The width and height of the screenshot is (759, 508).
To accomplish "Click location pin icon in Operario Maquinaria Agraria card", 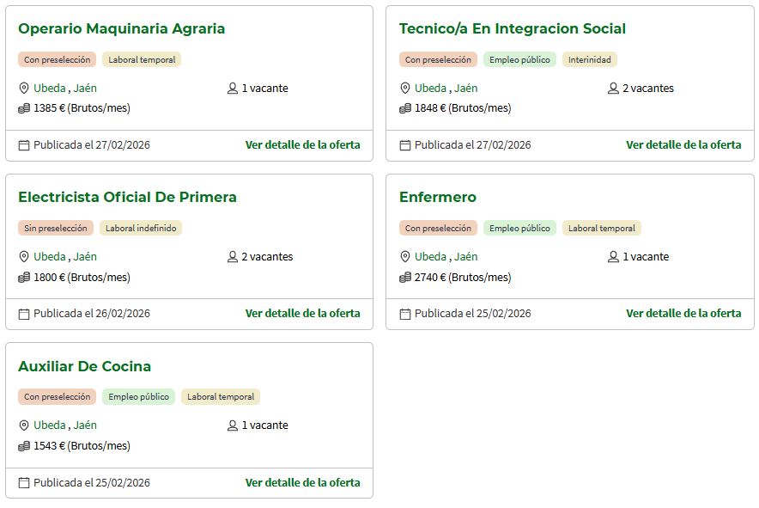I will [24, 89].
